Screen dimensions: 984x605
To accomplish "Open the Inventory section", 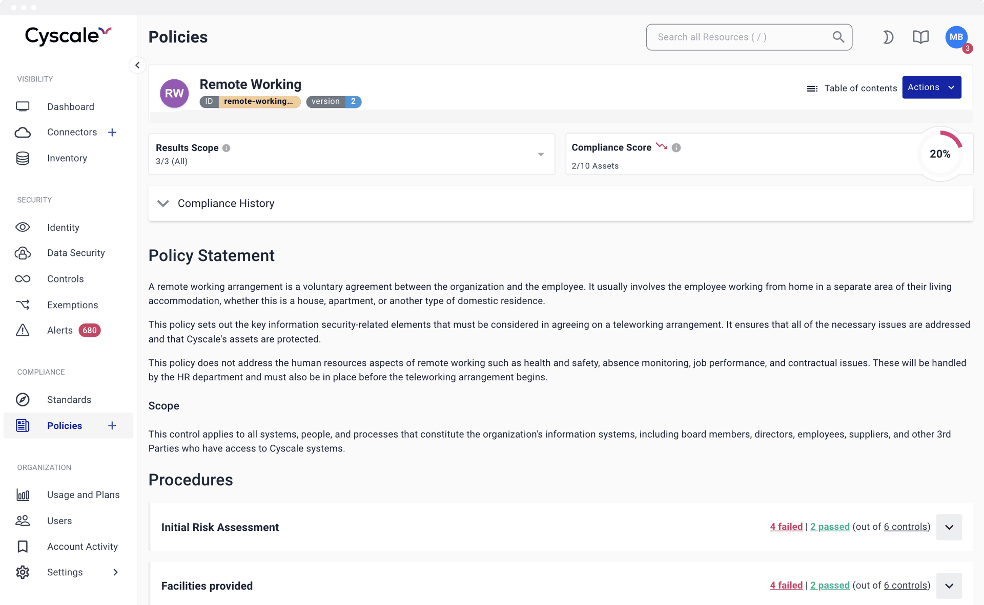I will pos(67,158).
